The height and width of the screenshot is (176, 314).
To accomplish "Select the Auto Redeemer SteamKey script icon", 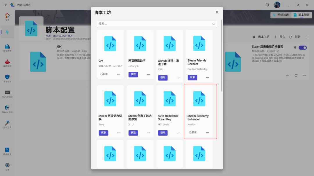I will tap(170, 99).
